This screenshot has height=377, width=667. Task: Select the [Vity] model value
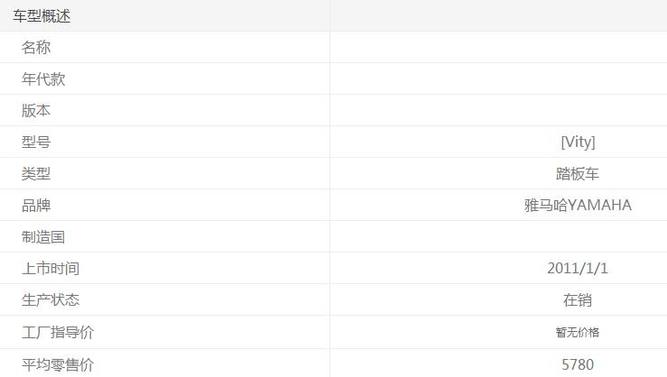[578, 143]
